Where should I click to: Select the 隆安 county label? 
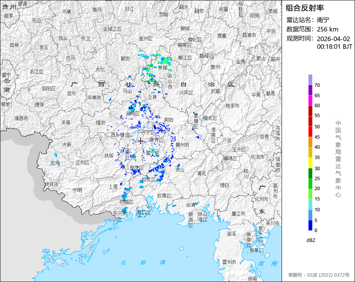pyautogui.click(x=101, y=123)
